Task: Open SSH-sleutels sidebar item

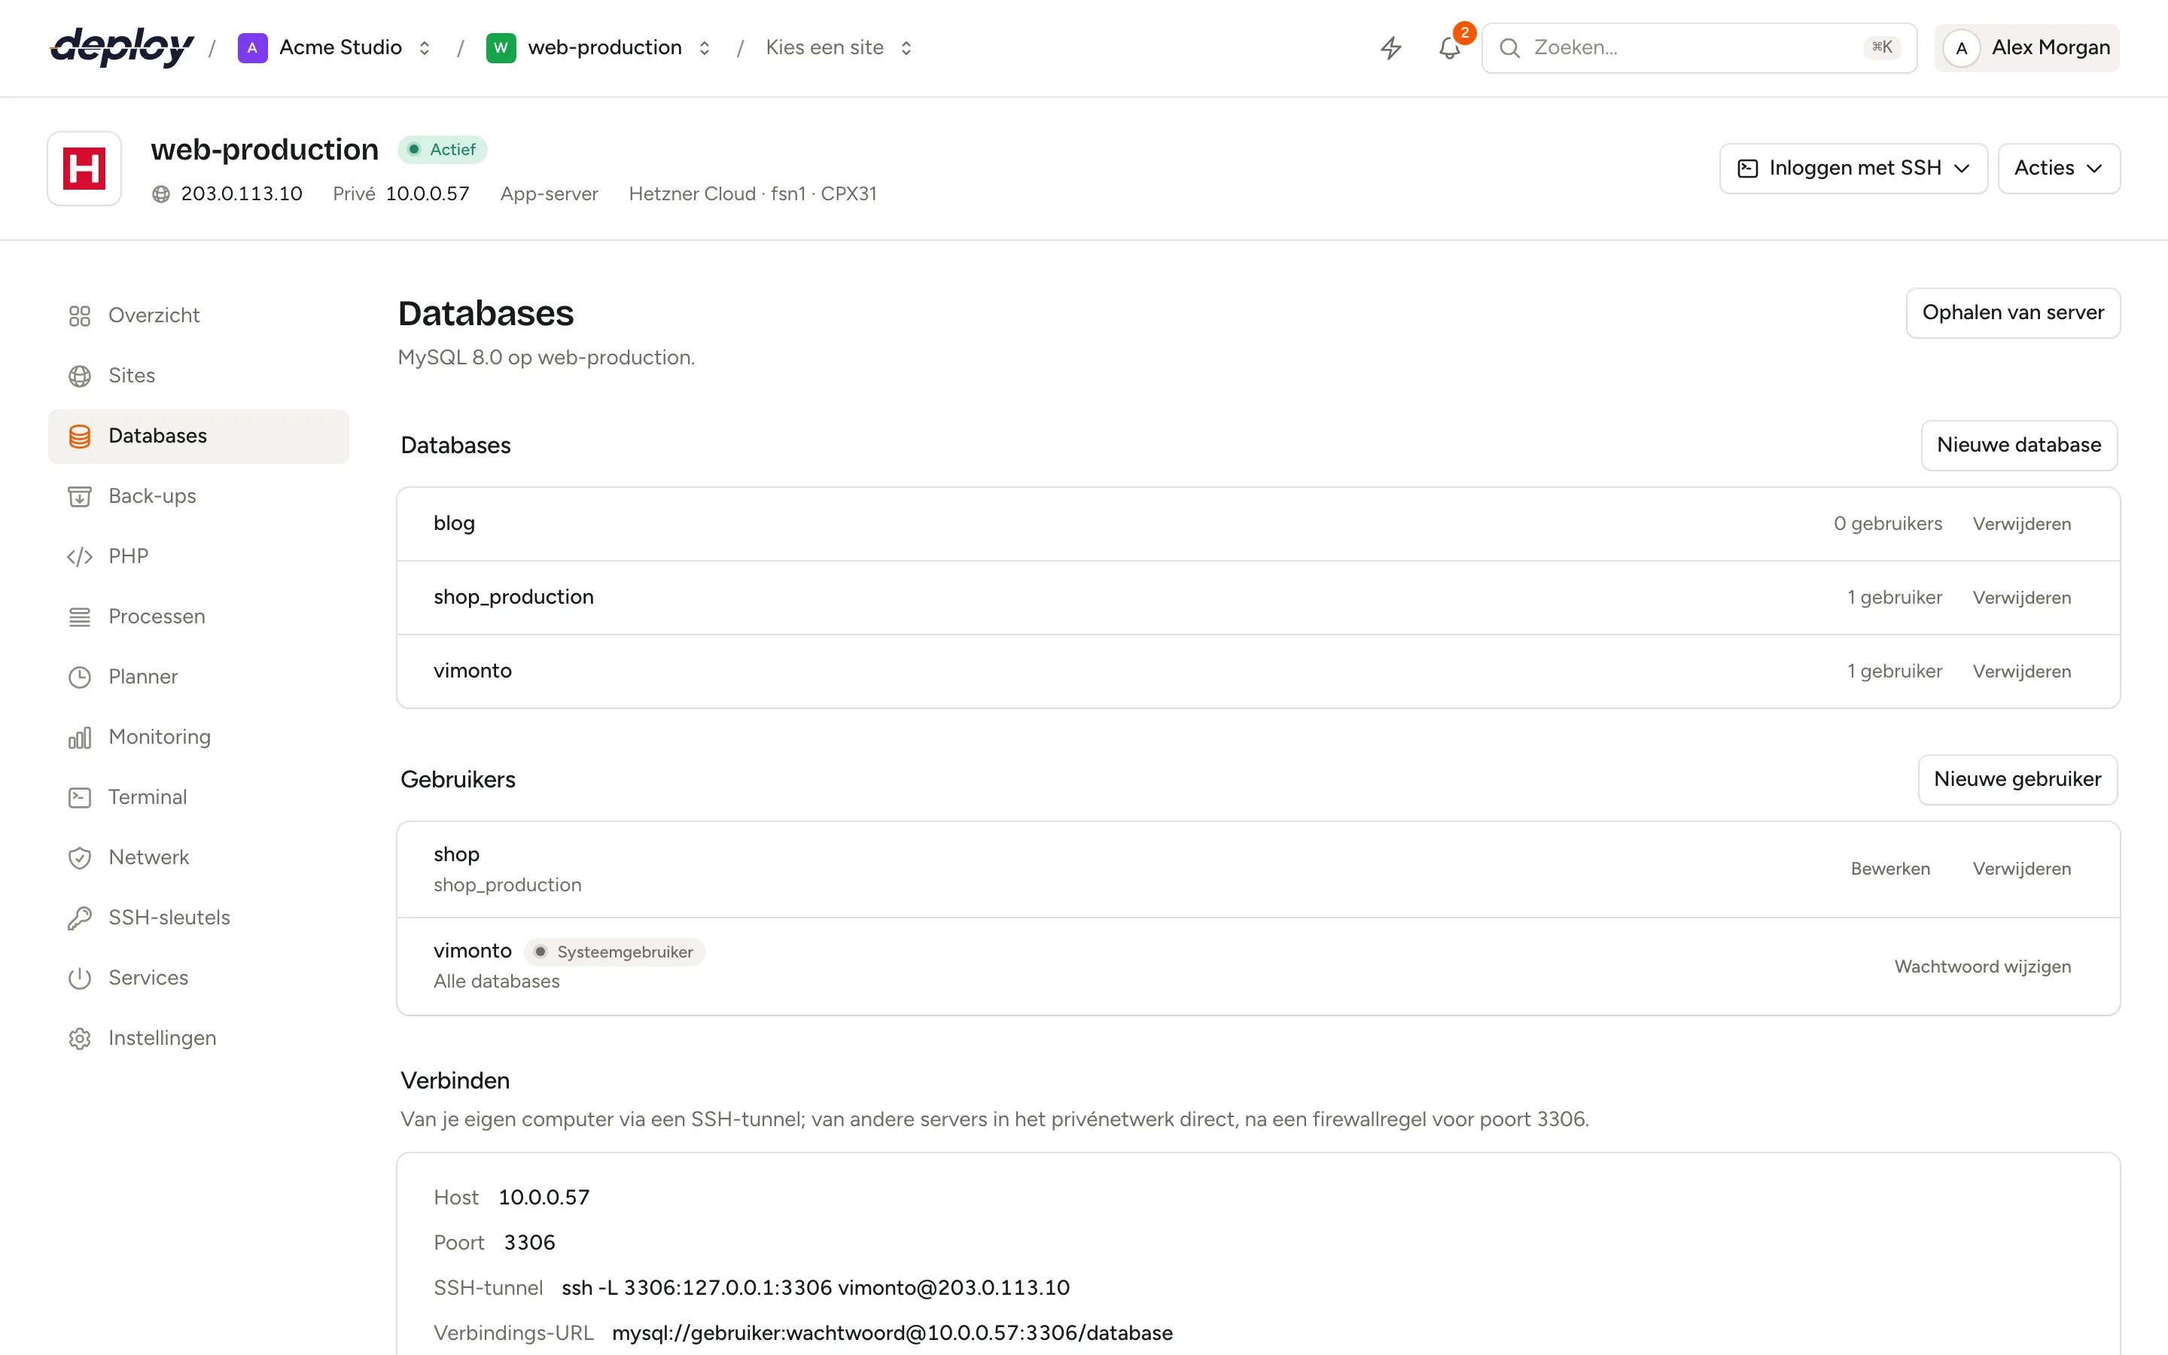Action: pyautogui.click(x=199, y=918)
